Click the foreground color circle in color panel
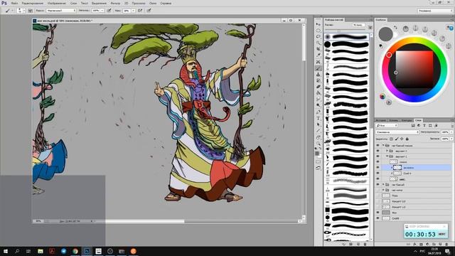455x256 pixels. [x=385, y=34]
